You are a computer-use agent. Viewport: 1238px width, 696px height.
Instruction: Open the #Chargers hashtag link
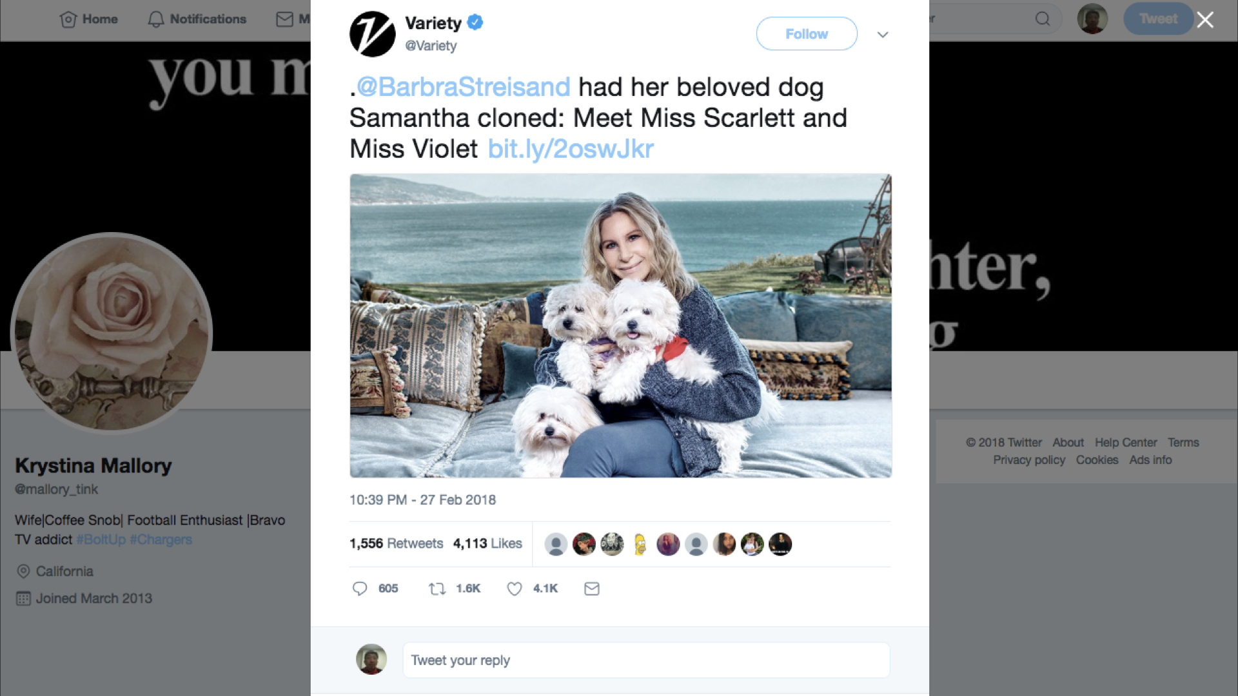click(161, 539)
